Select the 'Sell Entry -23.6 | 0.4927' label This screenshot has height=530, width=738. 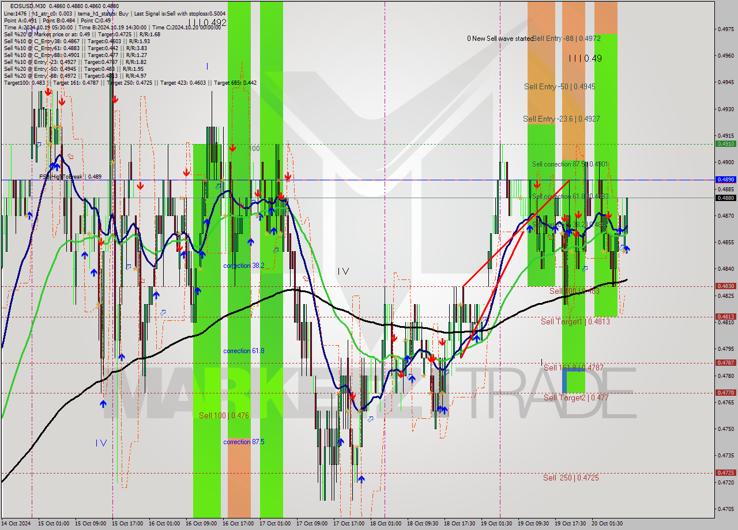562,119
